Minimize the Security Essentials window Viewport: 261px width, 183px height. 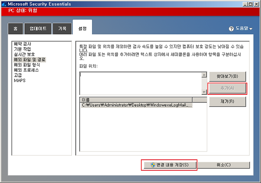pyautogui.click(x=245, y=4)
